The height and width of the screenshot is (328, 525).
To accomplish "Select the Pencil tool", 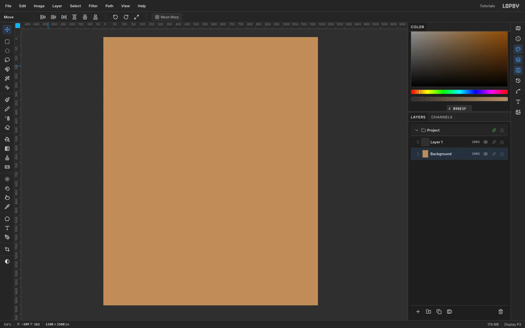I will coord(7,109).
